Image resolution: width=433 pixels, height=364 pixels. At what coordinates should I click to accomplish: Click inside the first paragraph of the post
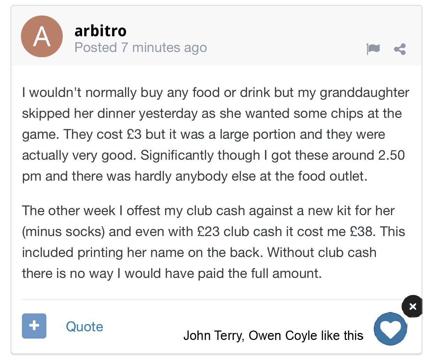tap(209, 134)
